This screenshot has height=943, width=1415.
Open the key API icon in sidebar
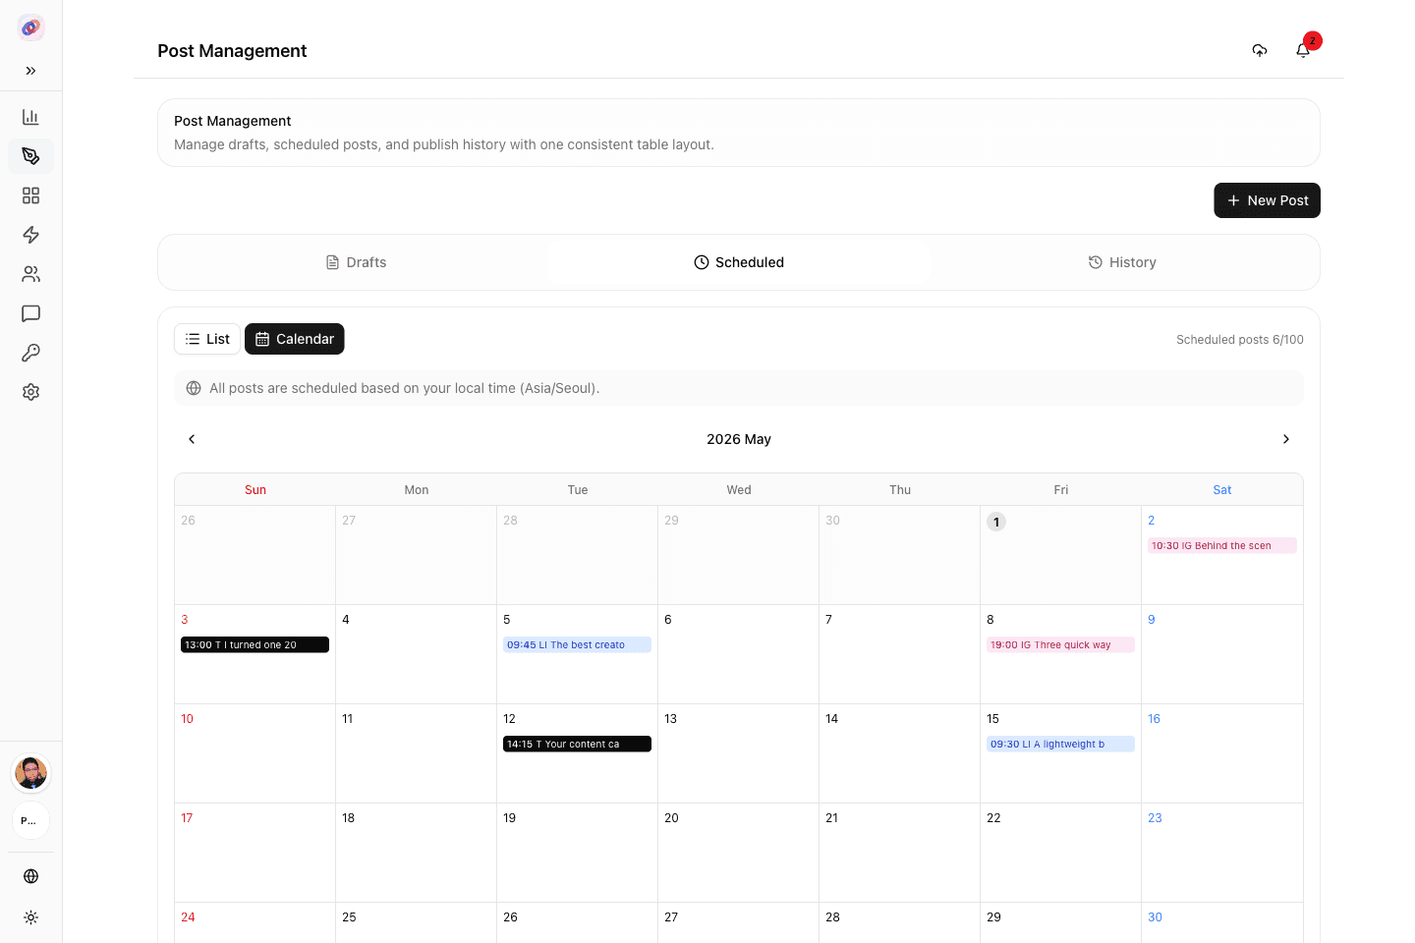[x=30, y=353]
